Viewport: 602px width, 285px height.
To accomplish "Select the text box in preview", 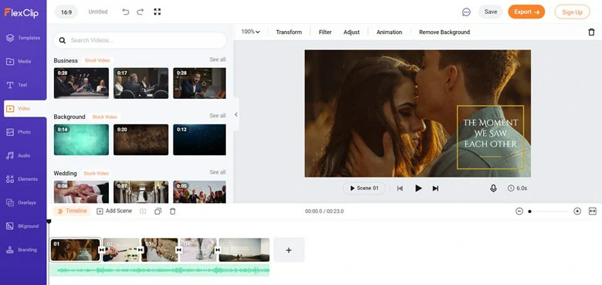I will point(490,137).
